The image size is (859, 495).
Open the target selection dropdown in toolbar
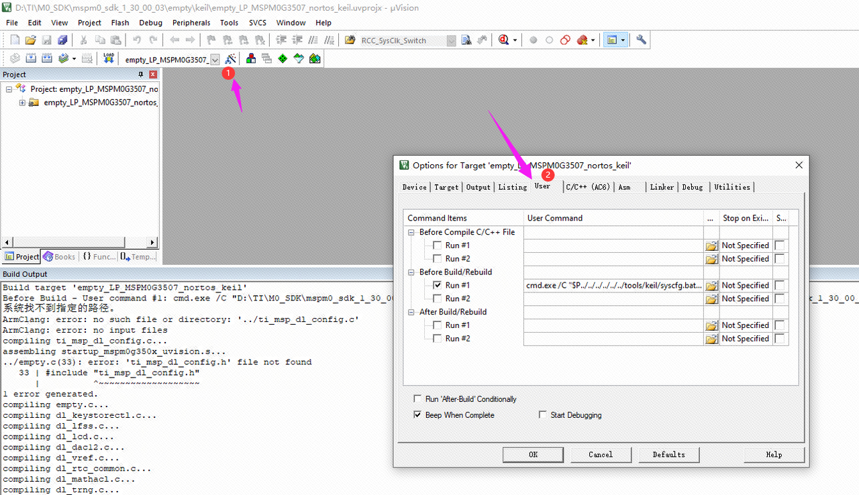click(215, 59)
